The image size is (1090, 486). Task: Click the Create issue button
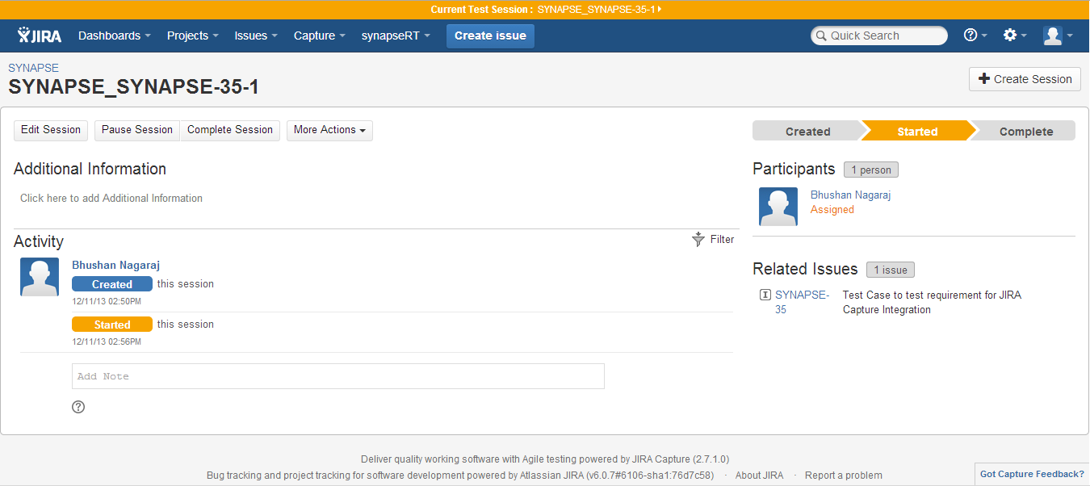pyautogui.click(x=490, y=36)
